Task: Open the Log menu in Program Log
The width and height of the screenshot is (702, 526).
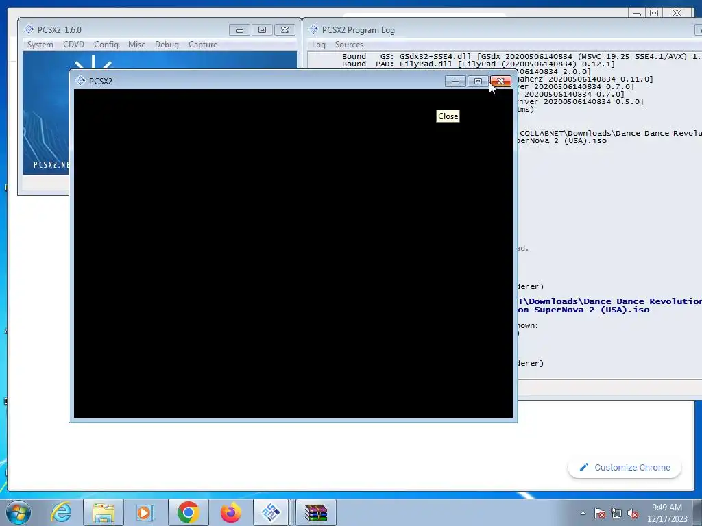Action: 318,45
